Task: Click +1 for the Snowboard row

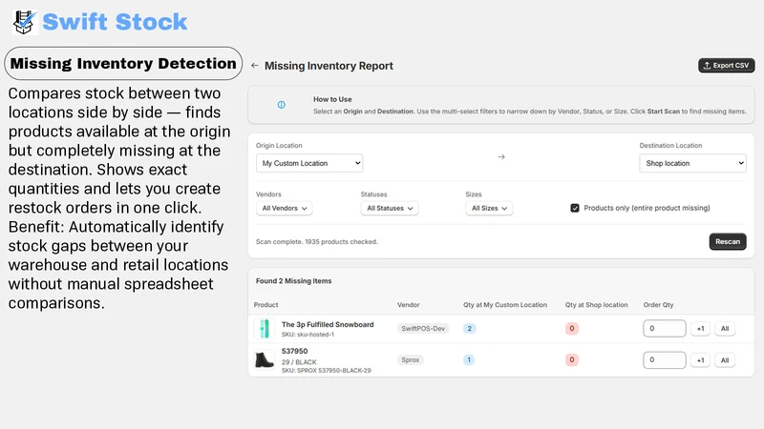Action: coord(700,329)
